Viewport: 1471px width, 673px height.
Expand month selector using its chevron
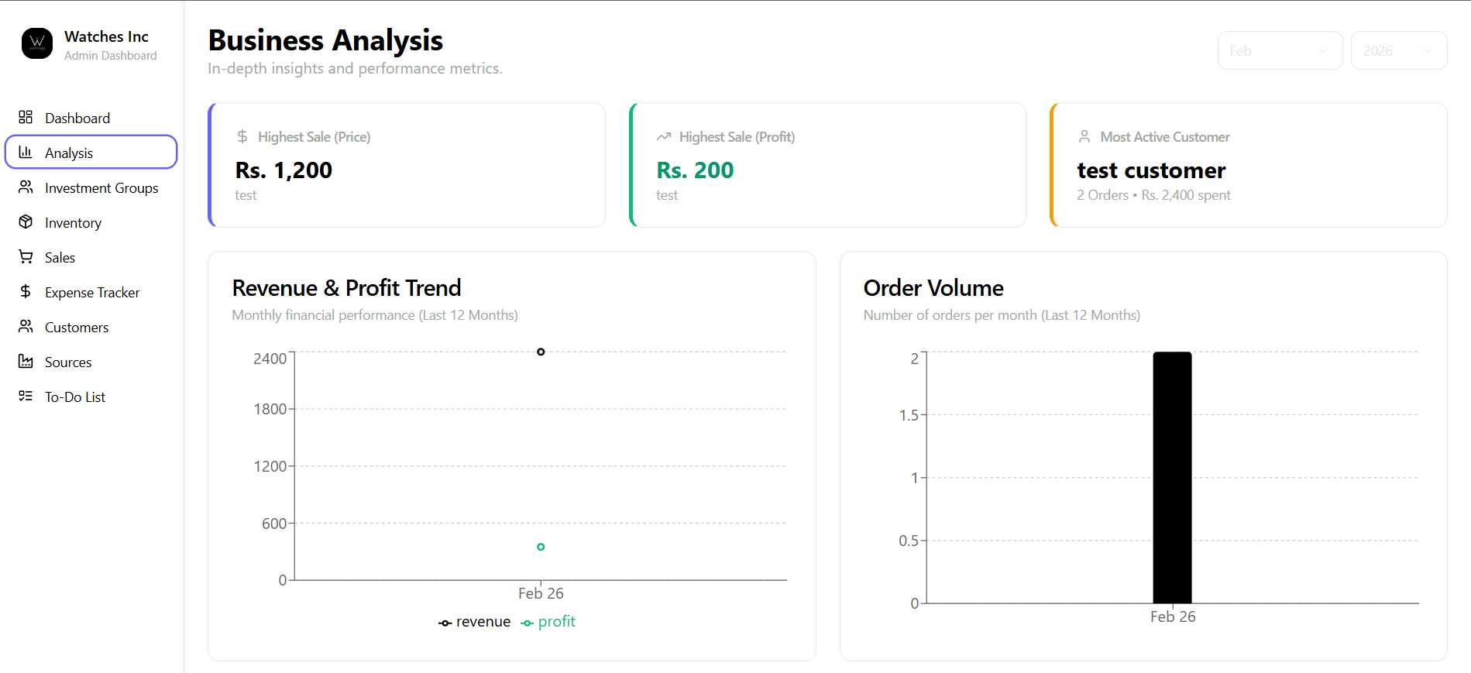pos(1323,50)
